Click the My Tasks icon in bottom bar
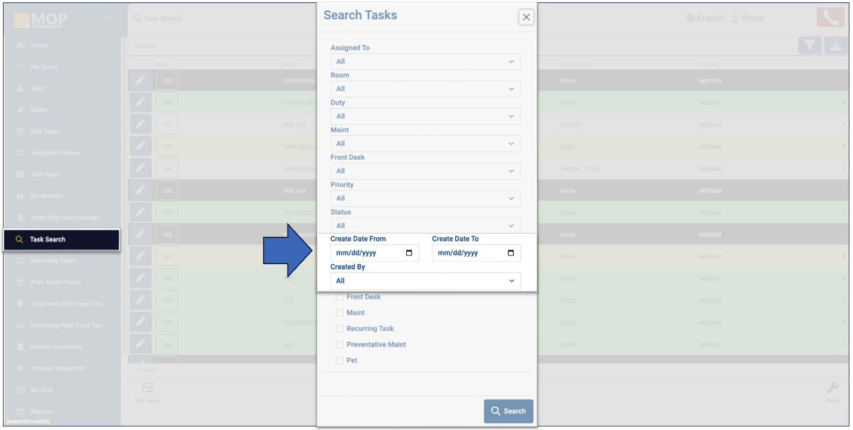853x430 pixels. coord(147,389)
